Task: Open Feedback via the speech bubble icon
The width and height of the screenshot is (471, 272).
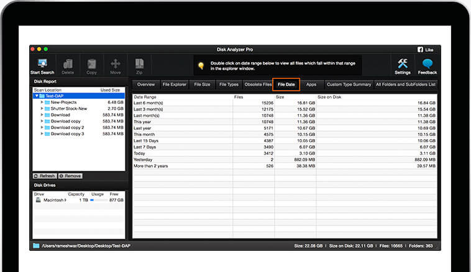Action: click(x=427, y=63)
